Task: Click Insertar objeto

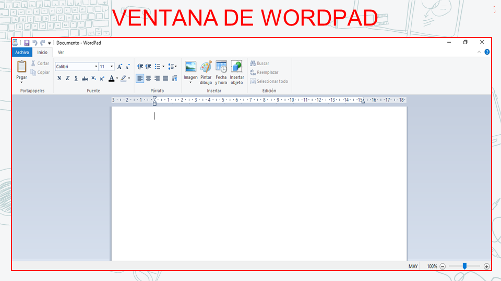Action: pyautogui.click(x=237, y=73)
